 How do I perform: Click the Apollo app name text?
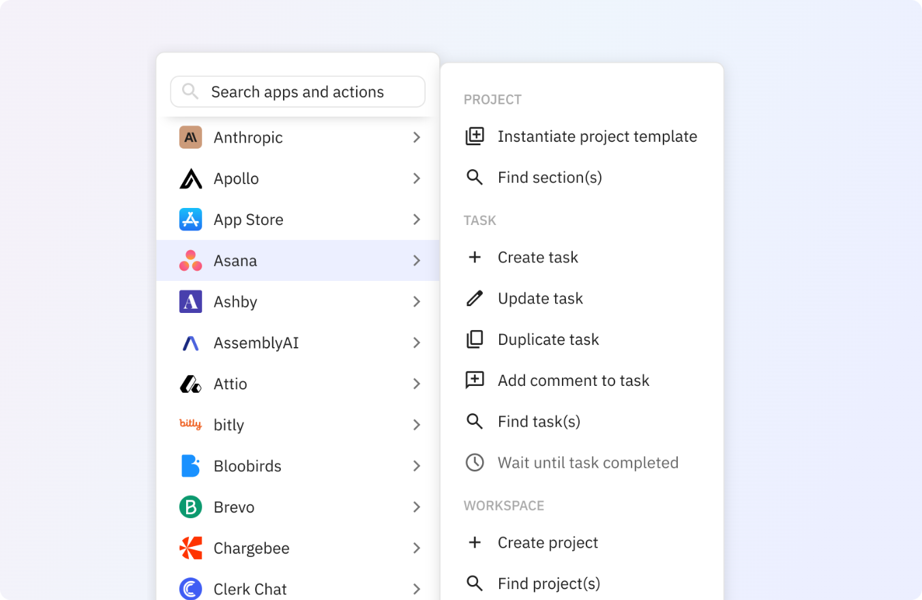click(x=236, y=179)
